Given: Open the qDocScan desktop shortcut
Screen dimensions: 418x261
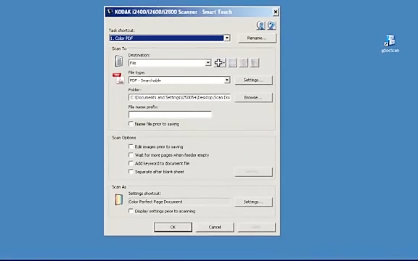Looking at the screenshot, I should point(390,41).
